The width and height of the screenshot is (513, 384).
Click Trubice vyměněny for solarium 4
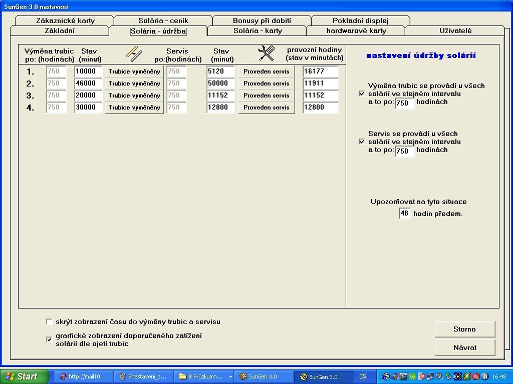(134, 107)
